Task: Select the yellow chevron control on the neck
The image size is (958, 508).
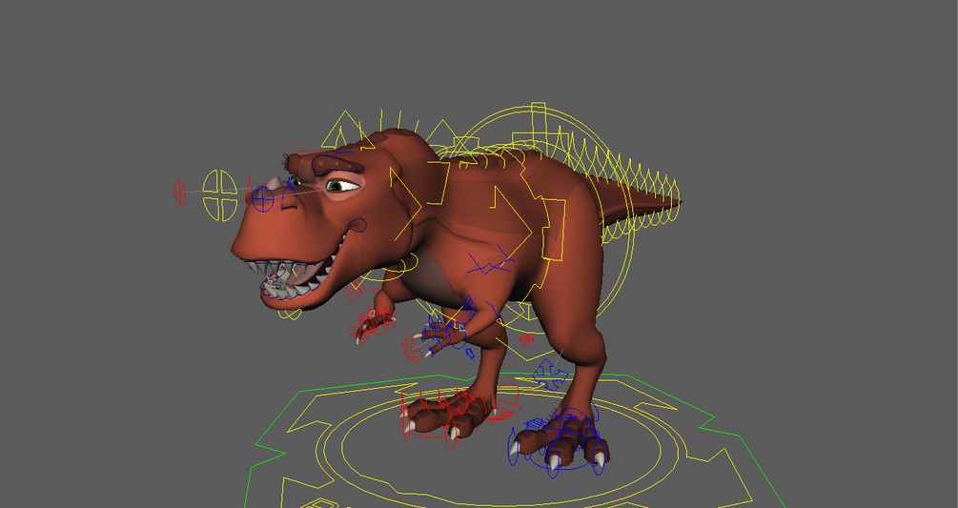Action: [x=408, y=204]
